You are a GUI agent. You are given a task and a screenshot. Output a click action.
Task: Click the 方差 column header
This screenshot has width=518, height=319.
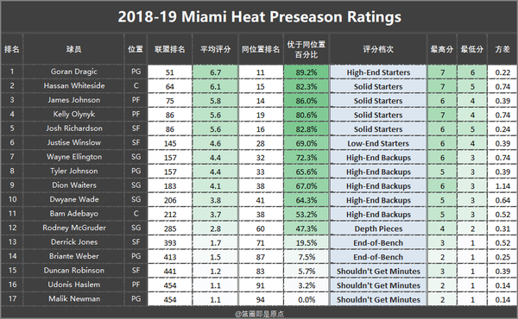[502, 49]
